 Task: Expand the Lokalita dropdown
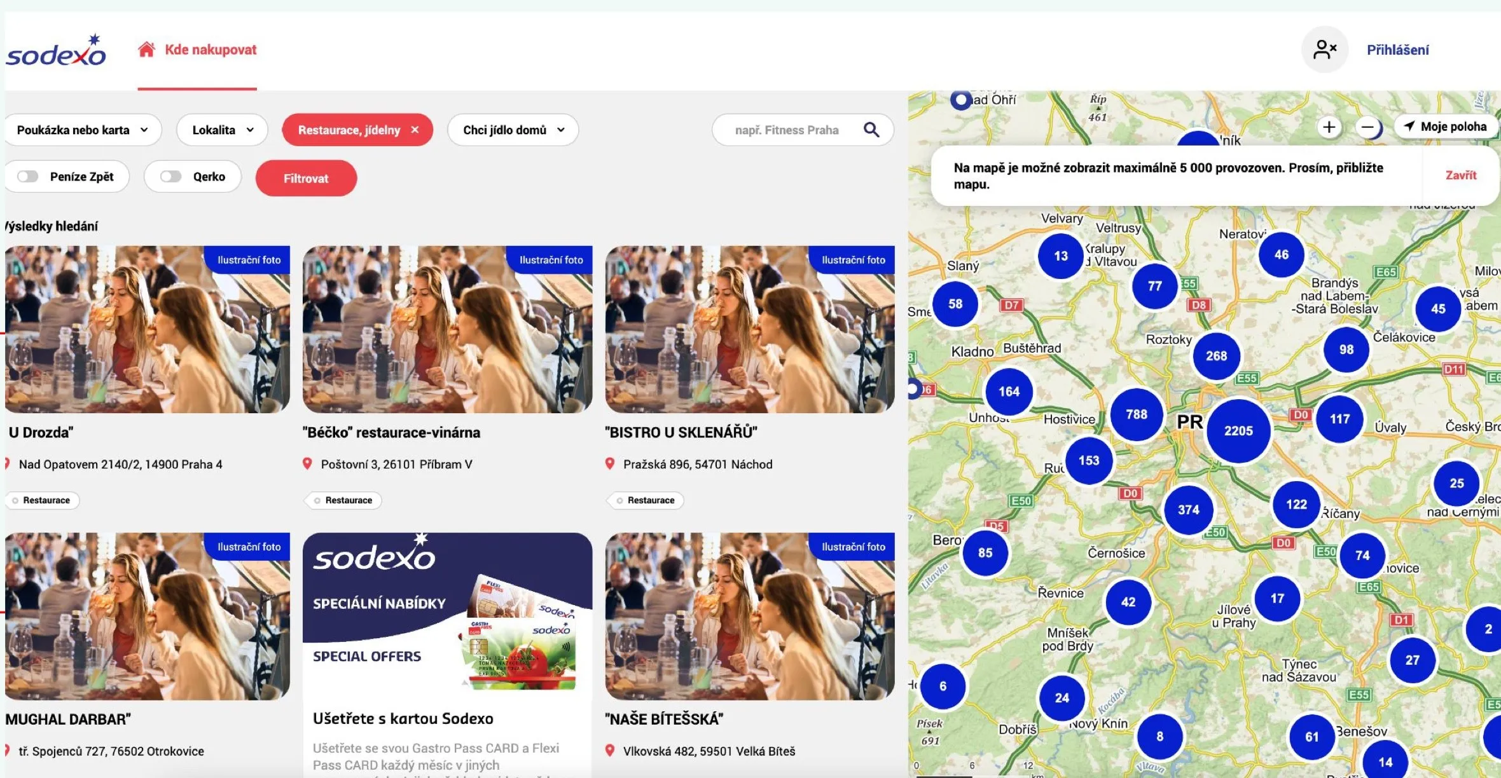point(222,130)
